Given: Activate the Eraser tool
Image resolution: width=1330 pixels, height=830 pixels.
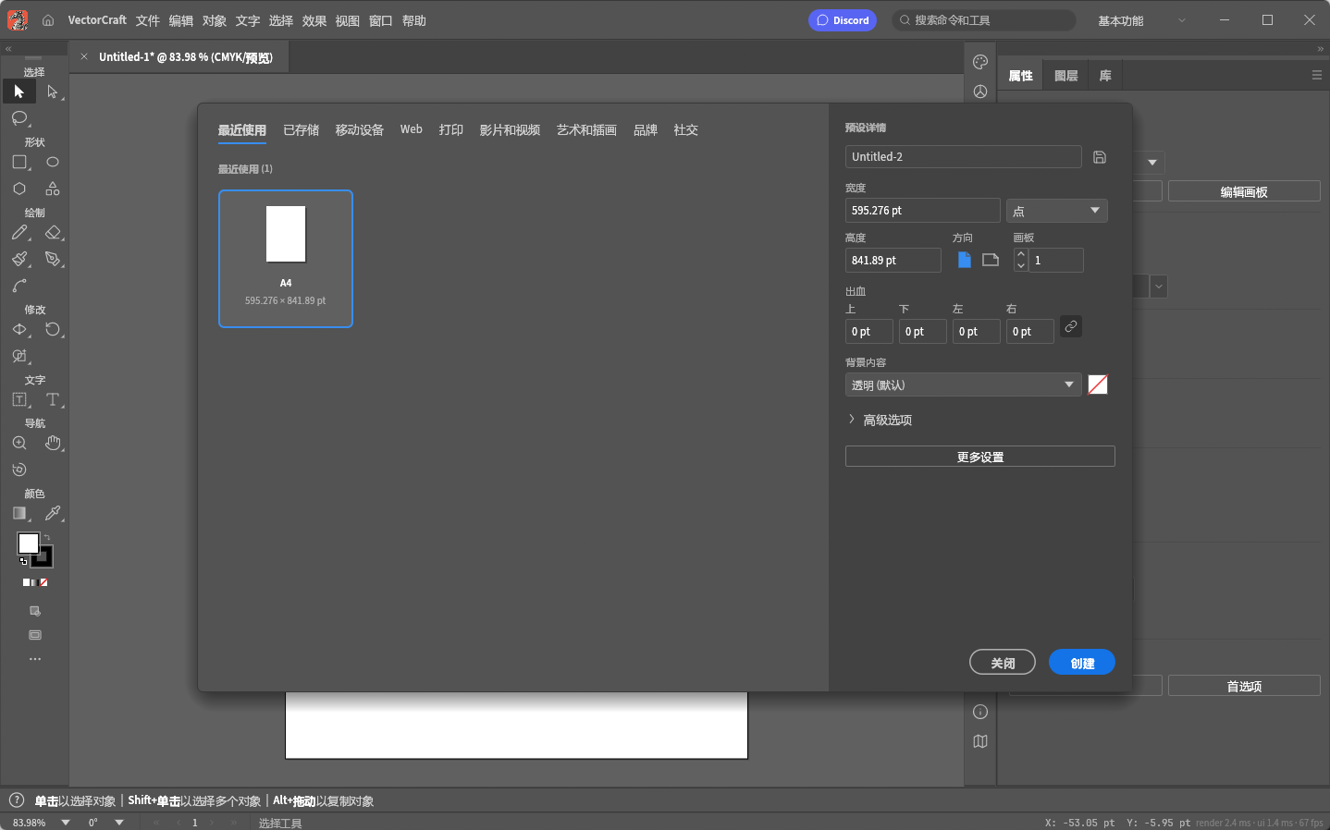Looking at the screenshot, I should coord(53,233).
